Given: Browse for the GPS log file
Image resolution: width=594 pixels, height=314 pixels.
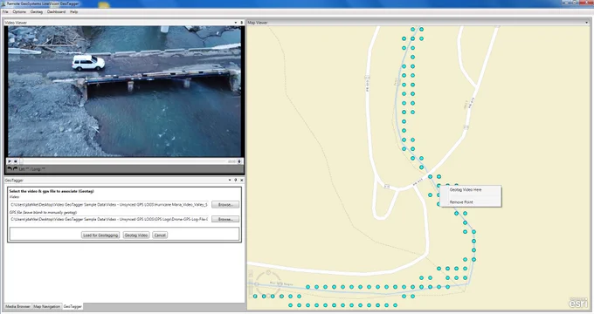Looking at the screenshot, I should point(225,219).
